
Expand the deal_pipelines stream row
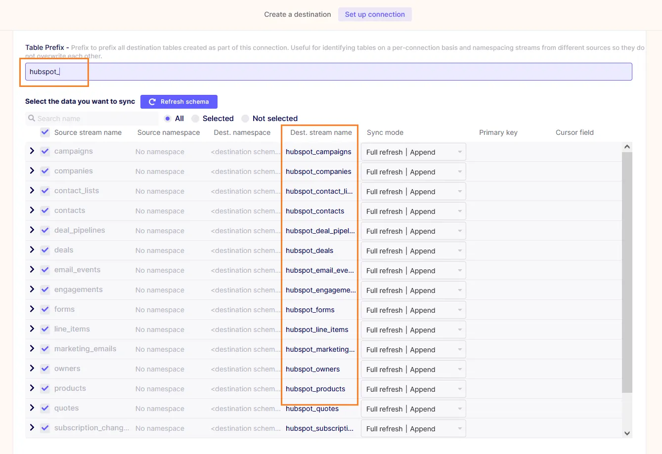point(32,230)
